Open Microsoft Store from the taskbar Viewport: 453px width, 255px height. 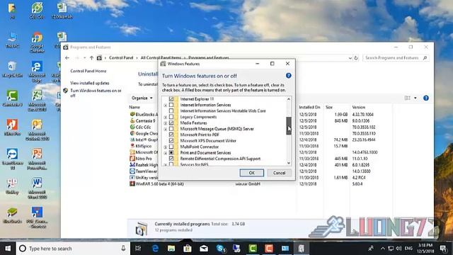click(x=188, y=249)
